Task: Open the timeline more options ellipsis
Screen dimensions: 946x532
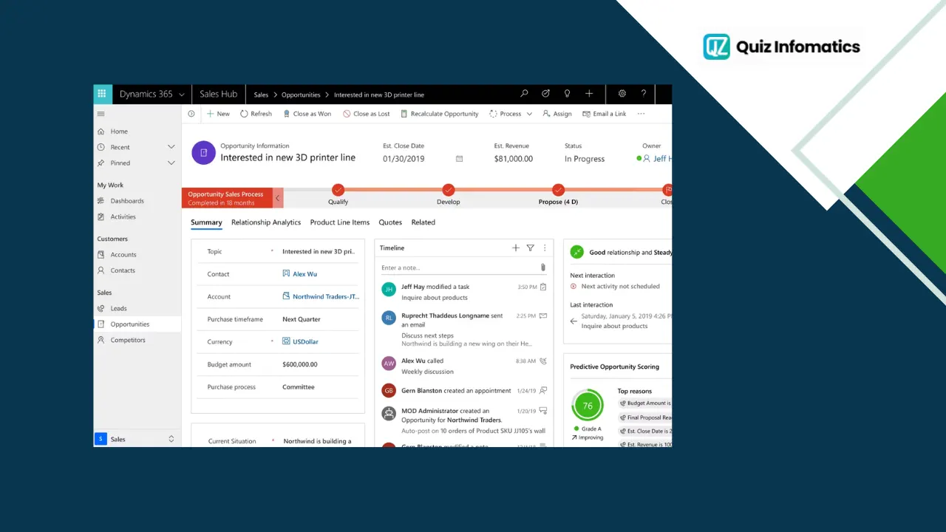Action: 545,248
